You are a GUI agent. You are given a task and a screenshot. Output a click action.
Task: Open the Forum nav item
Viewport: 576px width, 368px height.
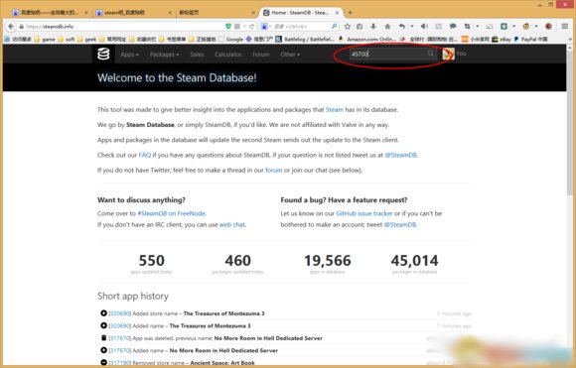click(261, 55)
